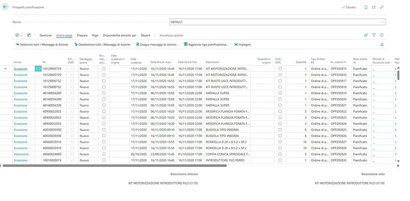Click Visualizza opzioni
Screen dimensions: 410x201
(171, 35)
